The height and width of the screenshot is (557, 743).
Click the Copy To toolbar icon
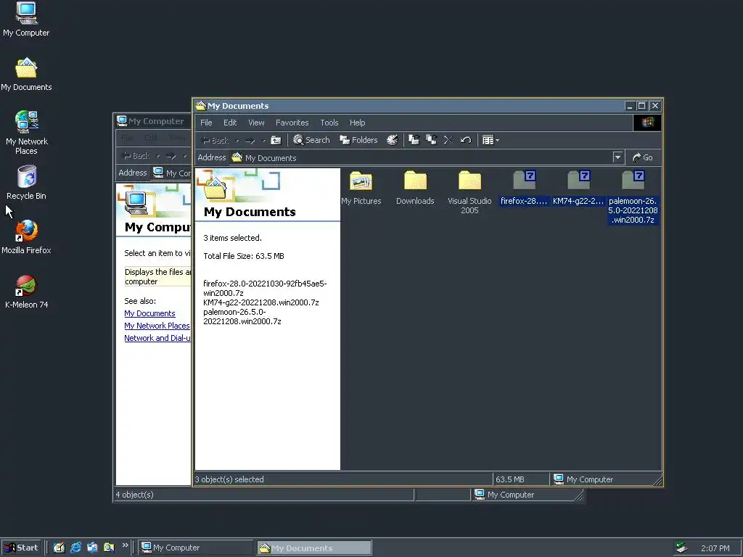pyautogui.click(x=431, y=140)
